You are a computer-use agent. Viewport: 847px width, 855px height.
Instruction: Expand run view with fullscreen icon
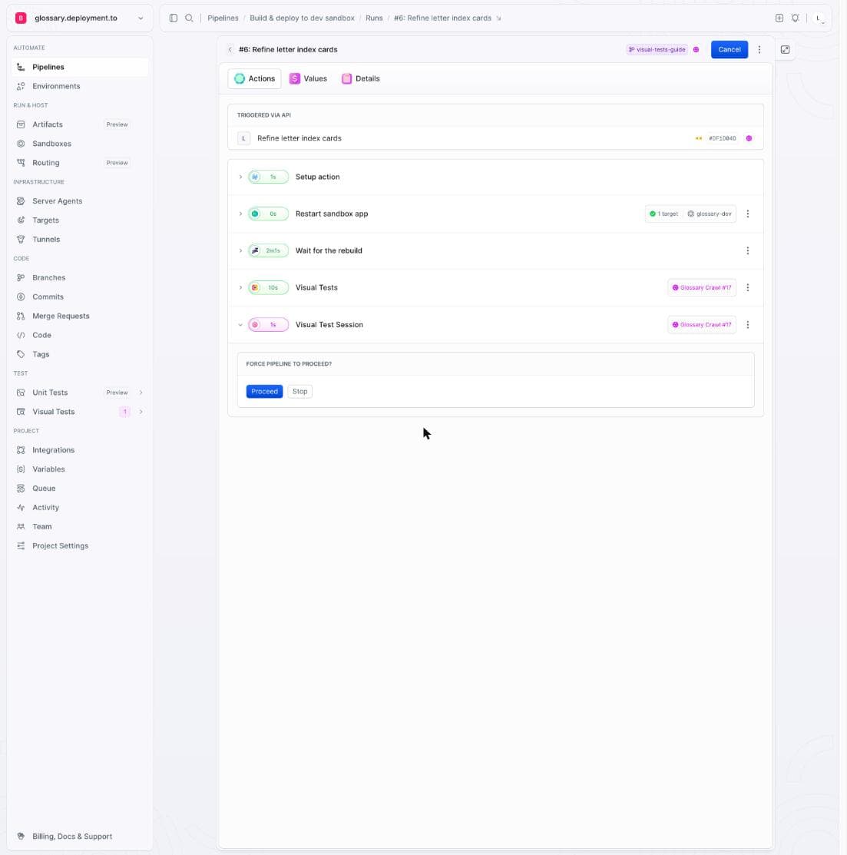click(x=785, y=50)
